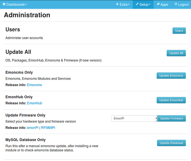Viewport: 191px width, 161px height.
Task: Expand the Setup menu caret
Action: click(150, 5)
